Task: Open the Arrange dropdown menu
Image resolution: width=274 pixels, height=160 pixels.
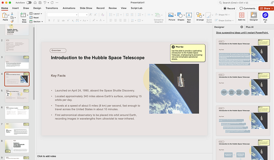Action: tap(200, 16)
